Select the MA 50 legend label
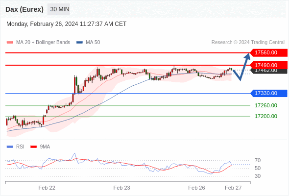This screenshot has width=289, height=196. (93, 43)
